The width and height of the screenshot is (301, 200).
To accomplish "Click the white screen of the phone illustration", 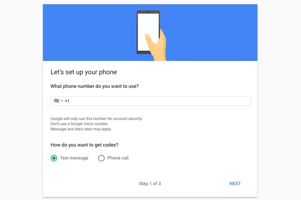I will [x=148, y=32].
